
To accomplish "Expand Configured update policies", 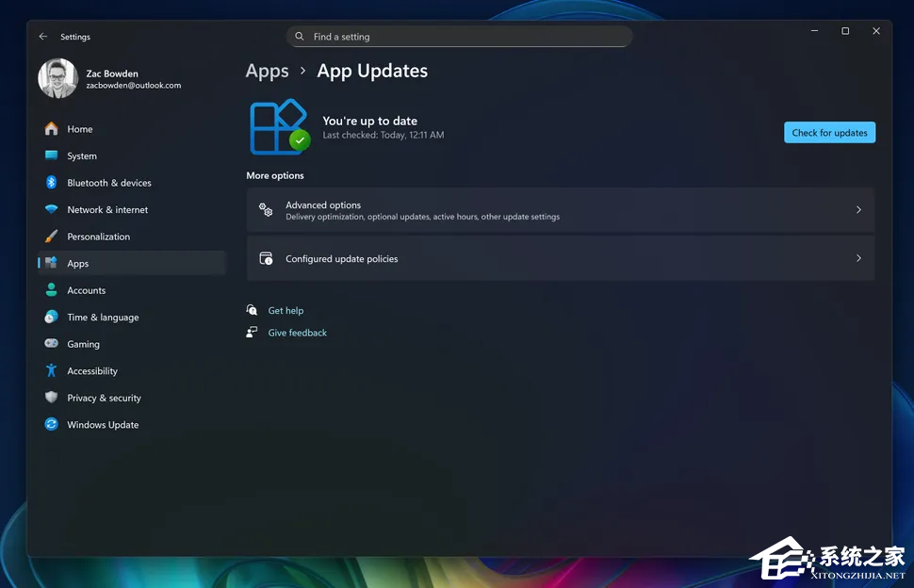I will tap(561, 257).
